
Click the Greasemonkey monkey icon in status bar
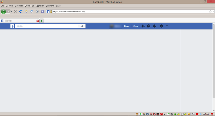point(137,114)
